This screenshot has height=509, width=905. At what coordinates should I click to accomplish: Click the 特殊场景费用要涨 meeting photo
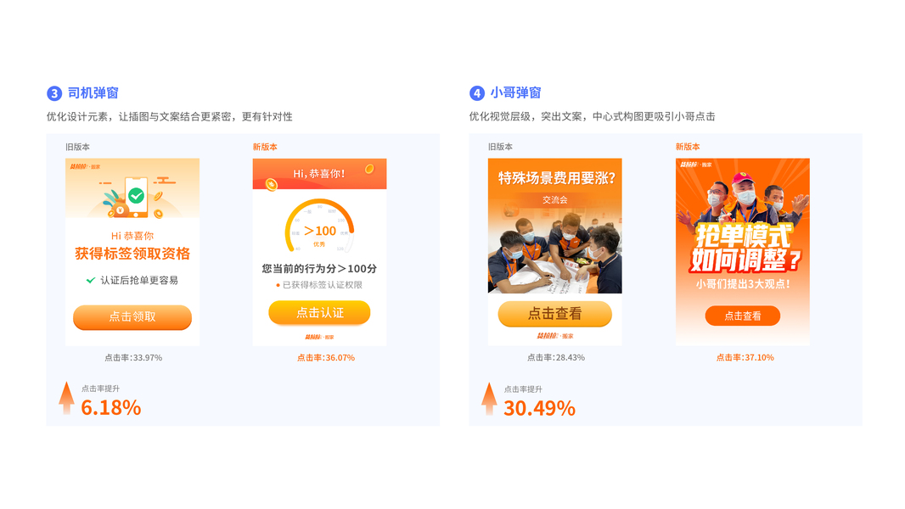554,226
